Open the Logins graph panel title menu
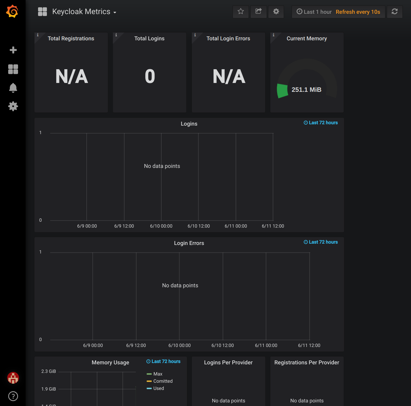The width and height of the screenshot is (411, 406). 189,124
